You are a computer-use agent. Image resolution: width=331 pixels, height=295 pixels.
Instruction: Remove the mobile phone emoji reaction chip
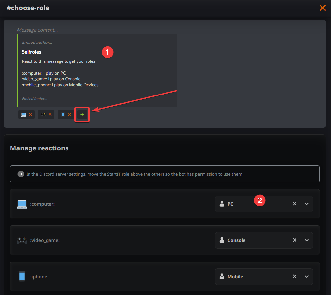coord(70,114)
